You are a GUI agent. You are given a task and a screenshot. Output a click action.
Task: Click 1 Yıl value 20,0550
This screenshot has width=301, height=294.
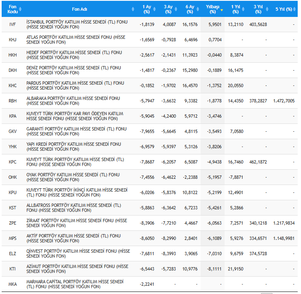235,85
